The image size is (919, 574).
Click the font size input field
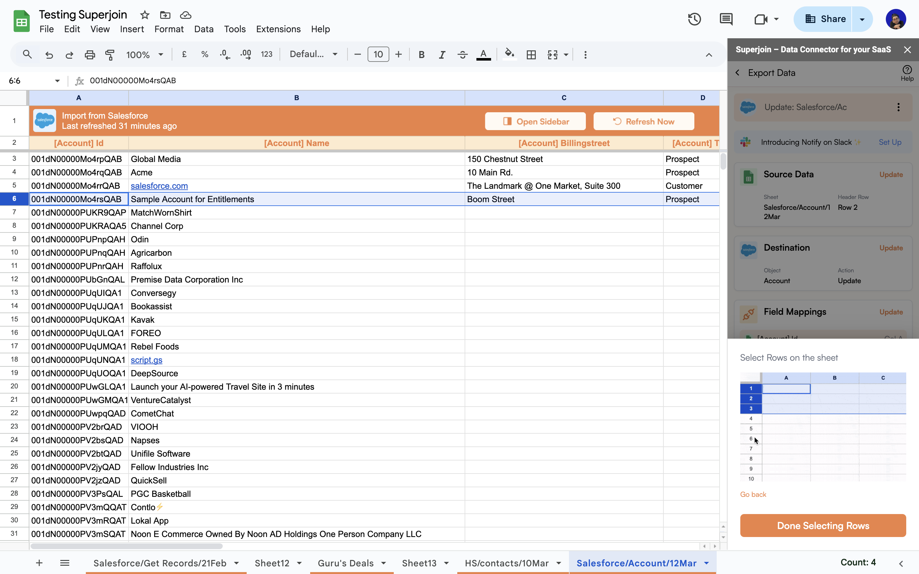(378, 55)
